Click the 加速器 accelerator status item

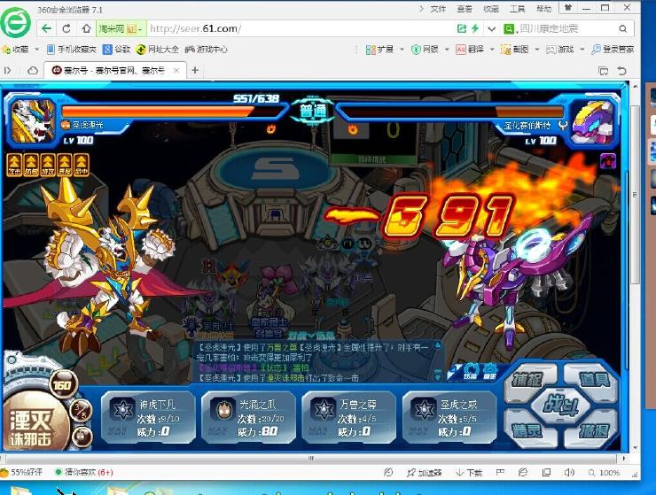tap(425, 473)
